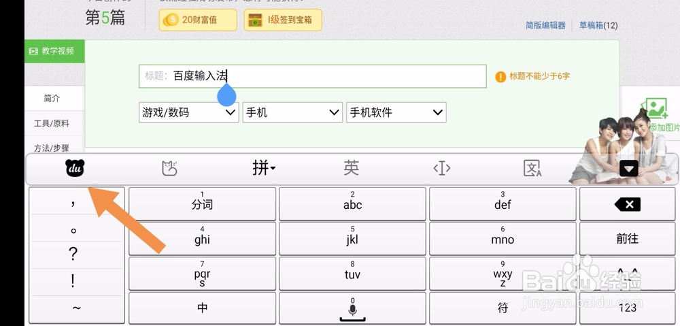The height and width of the screenshot is (326, 680).
Task: Open the 草稿箱(12) drafts link
Action: (598, 25)
